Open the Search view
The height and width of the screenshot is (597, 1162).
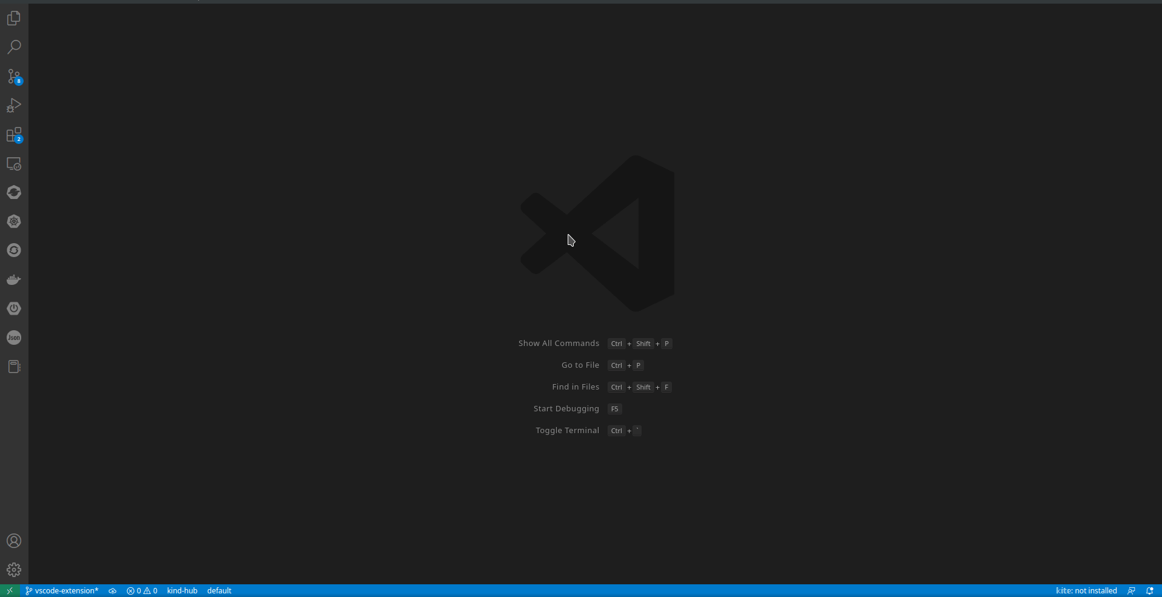[x=14, y=47]
